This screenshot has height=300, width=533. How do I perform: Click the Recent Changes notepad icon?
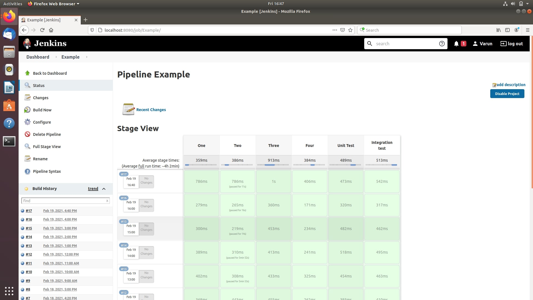click(128, 109)
